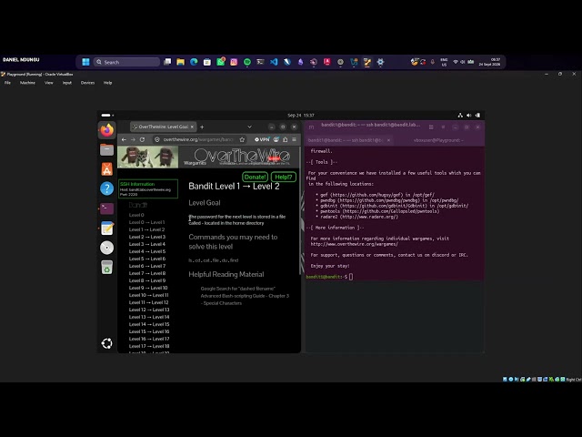582x437 pixels.
Task: Click the Help!? button
Action: tap(284, 177)
